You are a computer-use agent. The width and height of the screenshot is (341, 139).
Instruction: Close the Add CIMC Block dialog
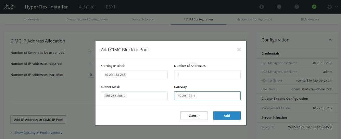(239, 50)
